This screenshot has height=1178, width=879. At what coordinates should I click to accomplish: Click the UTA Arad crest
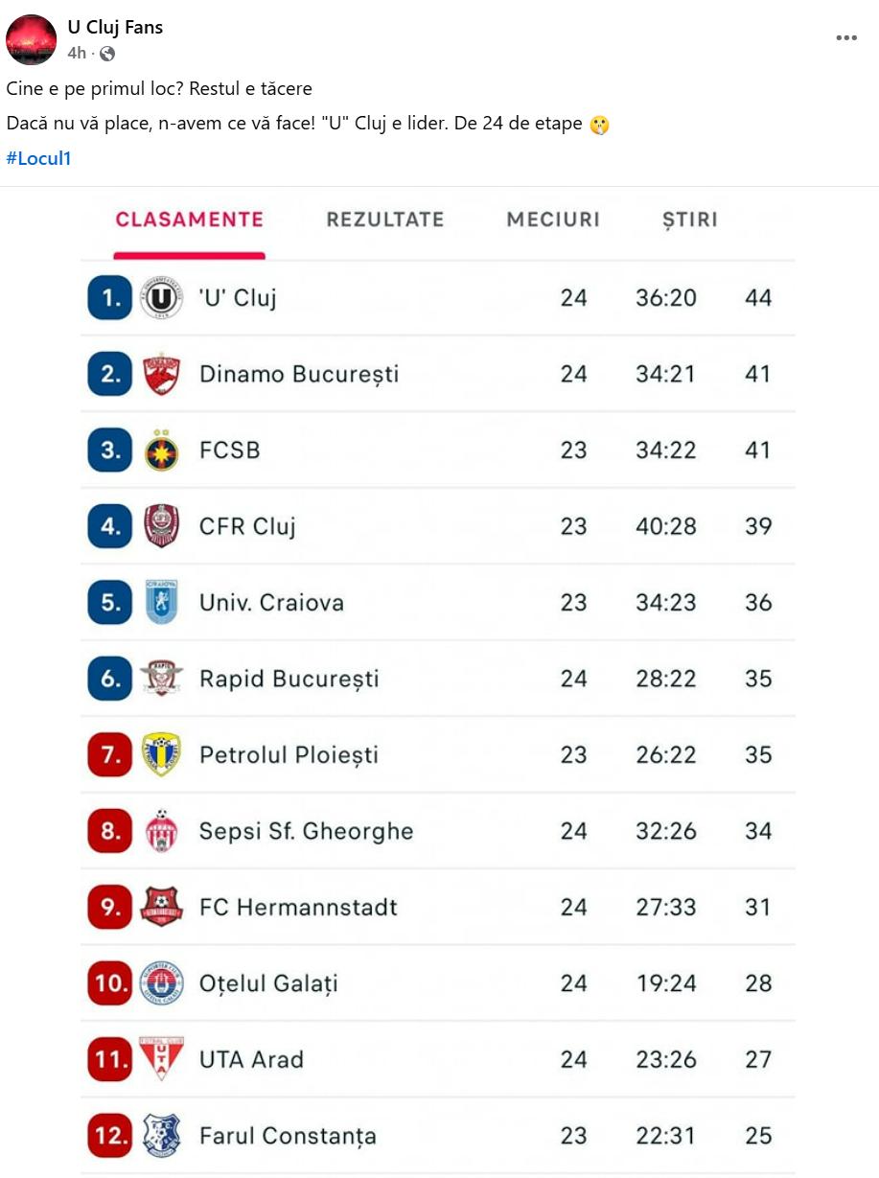point(161,1059)
